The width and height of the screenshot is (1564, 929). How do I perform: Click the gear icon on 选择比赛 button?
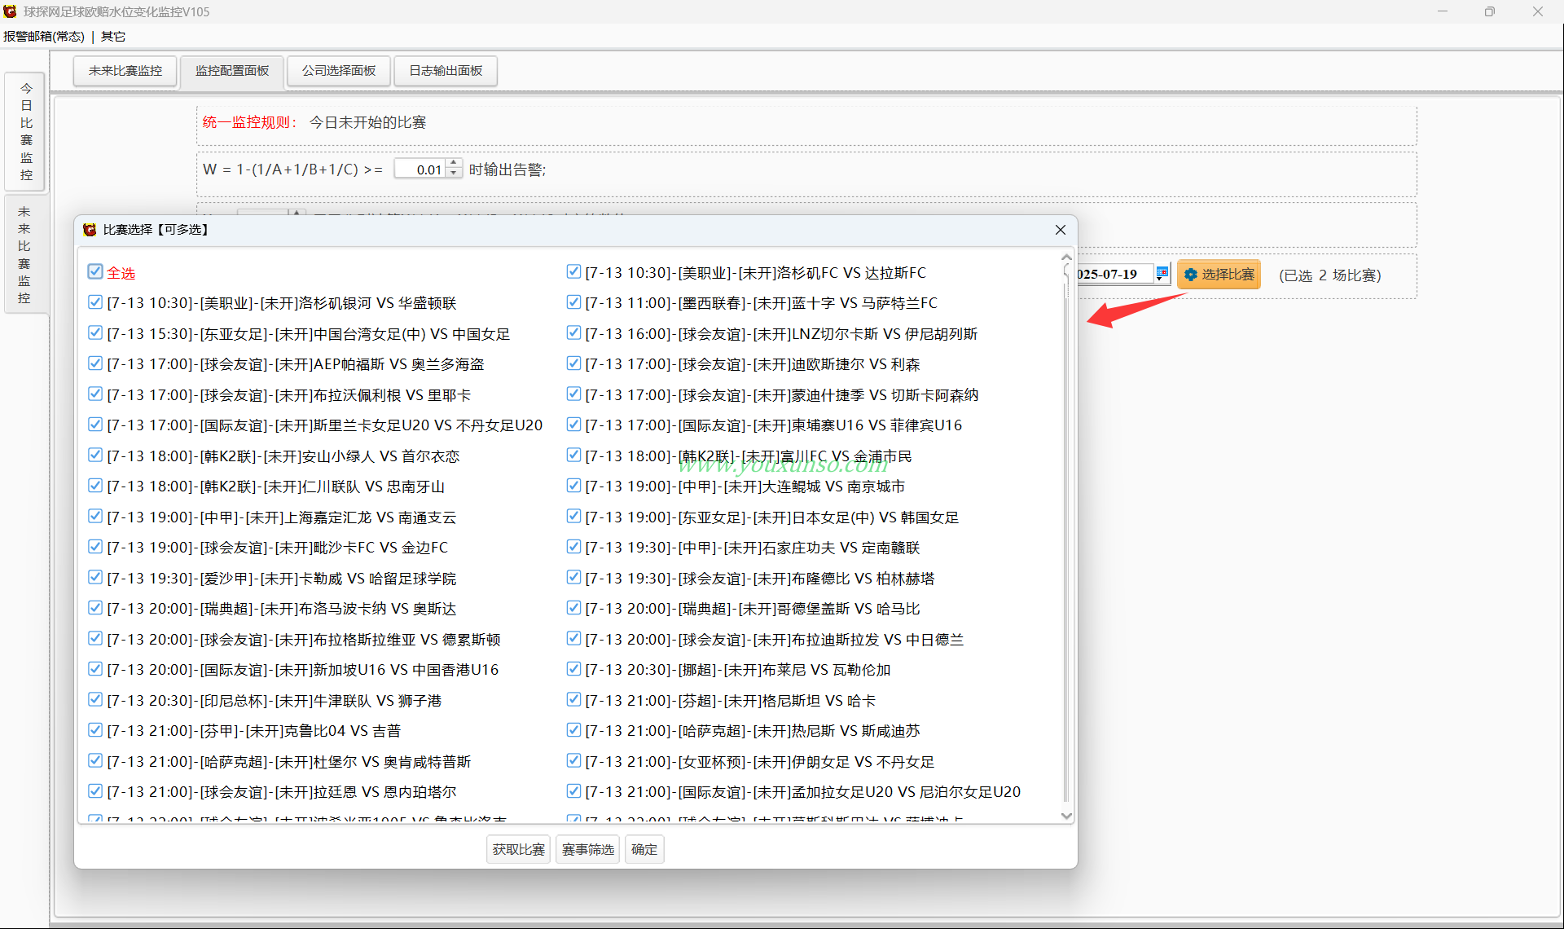coord(1191,275)
